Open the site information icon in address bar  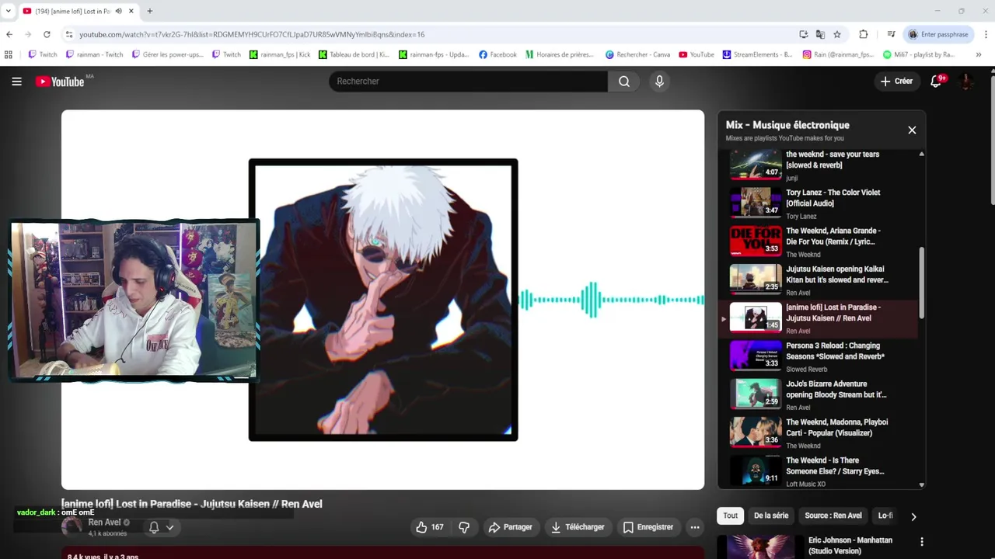click(69, 34)
